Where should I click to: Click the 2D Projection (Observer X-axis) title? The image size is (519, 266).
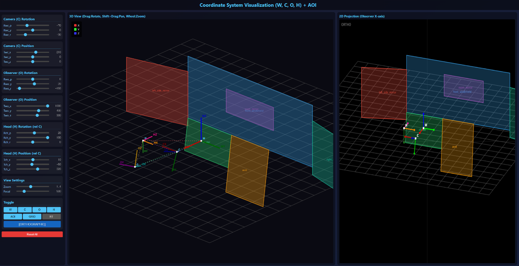pos(362,16)
